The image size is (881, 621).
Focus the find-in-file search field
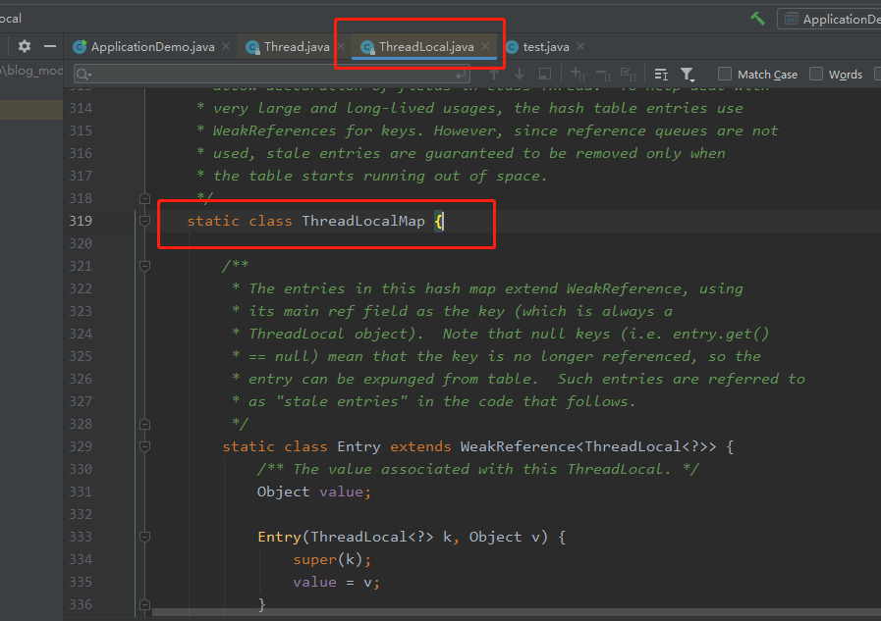pos(272,75)
